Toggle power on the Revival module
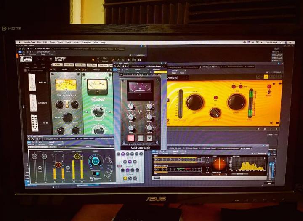This screenshot has width=303, height=221. click(x=83, y=69)
